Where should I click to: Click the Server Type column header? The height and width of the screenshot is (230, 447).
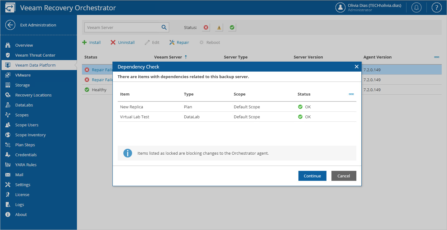click(236, 57)
